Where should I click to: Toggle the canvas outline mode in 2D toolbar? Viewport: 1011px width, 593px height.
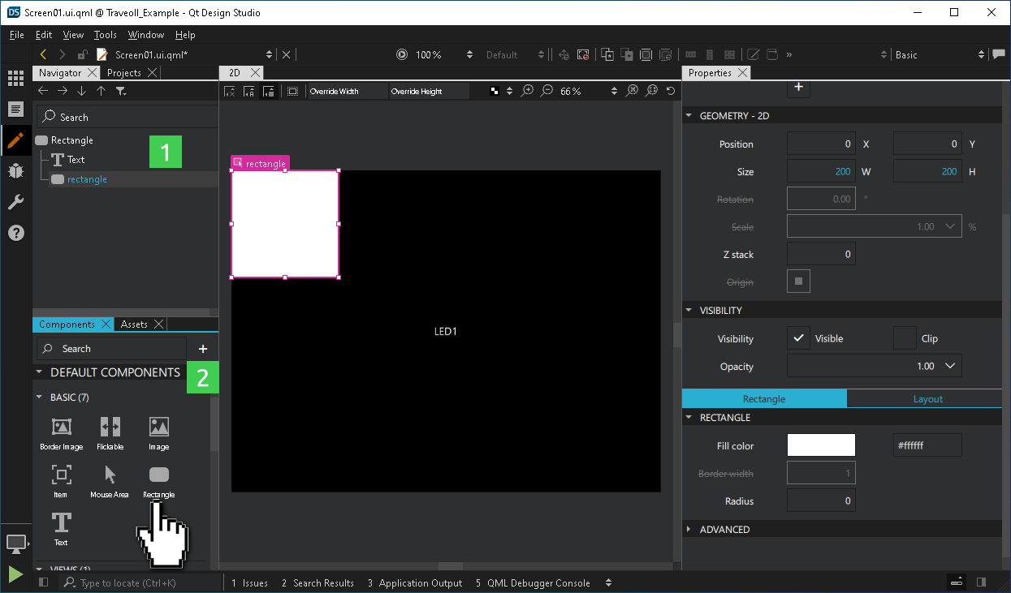coord(292,90)
